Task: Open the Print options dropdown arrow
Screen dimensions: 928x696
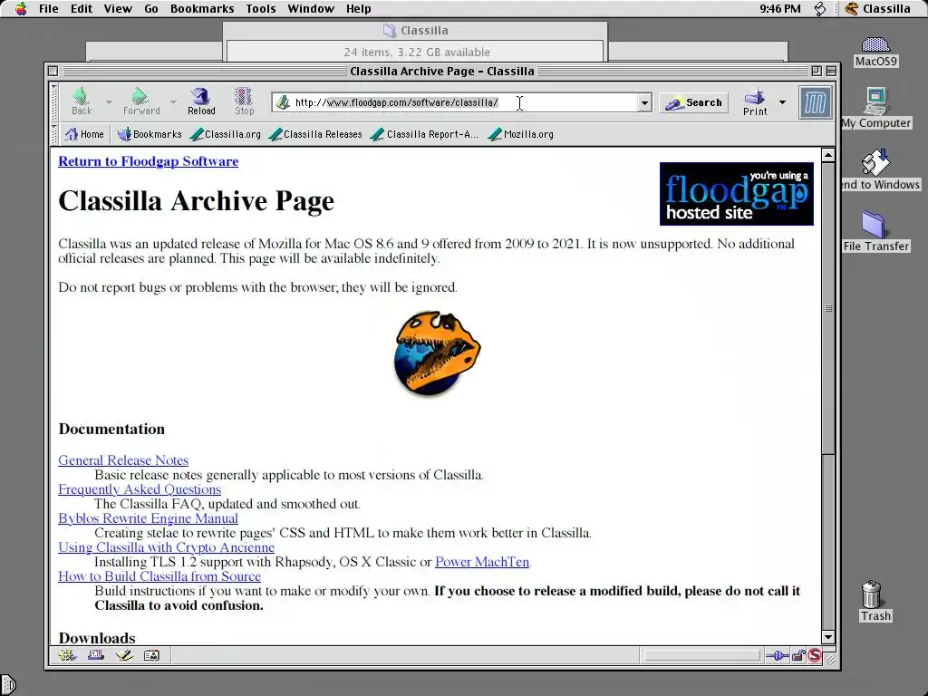Action: pos(782,102)
